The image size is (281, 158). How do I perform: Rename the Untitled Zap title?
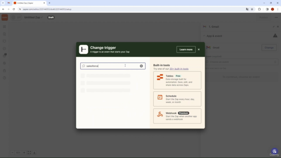(x=32, y=18)
